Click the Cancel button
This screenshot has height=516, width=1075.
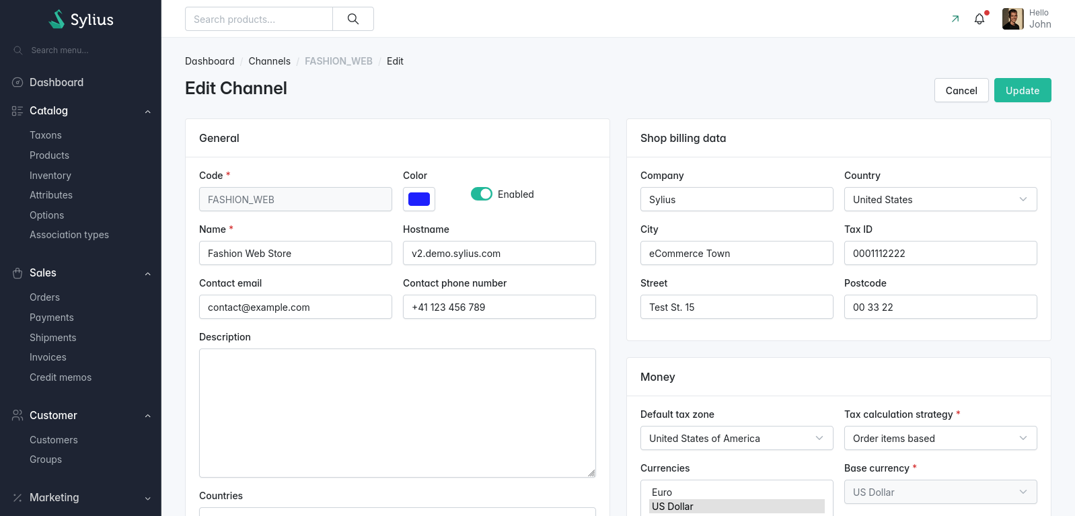[x=961, y=90]
